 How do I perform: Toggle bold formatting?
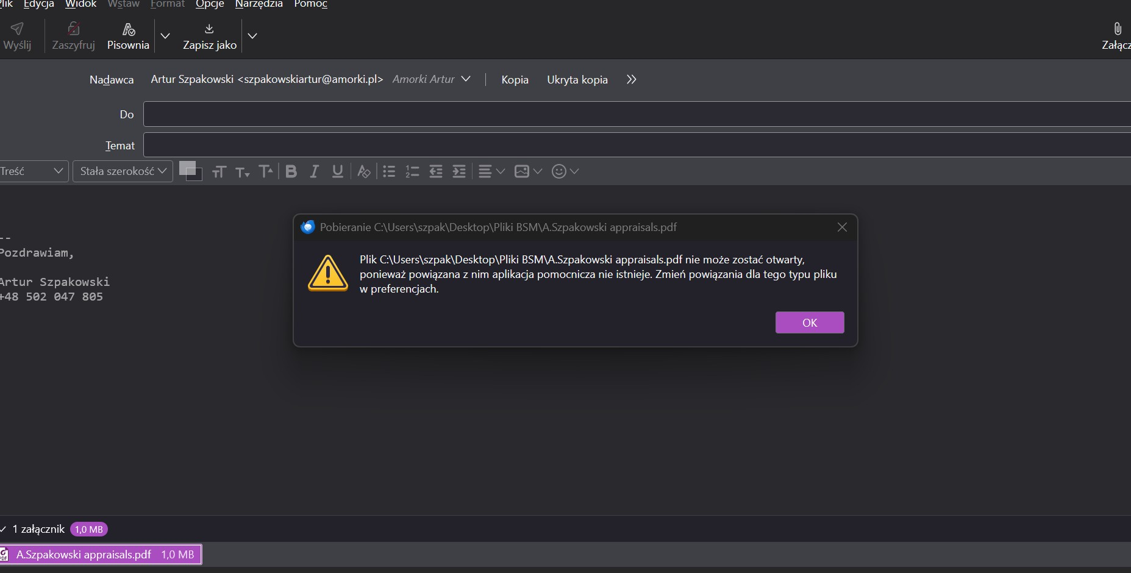coord(291,172)
